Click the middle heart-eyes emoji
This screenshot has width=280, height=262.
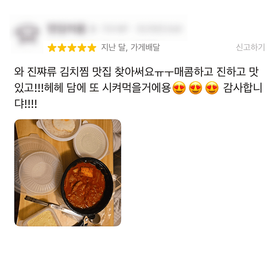[x=196, y=88]
